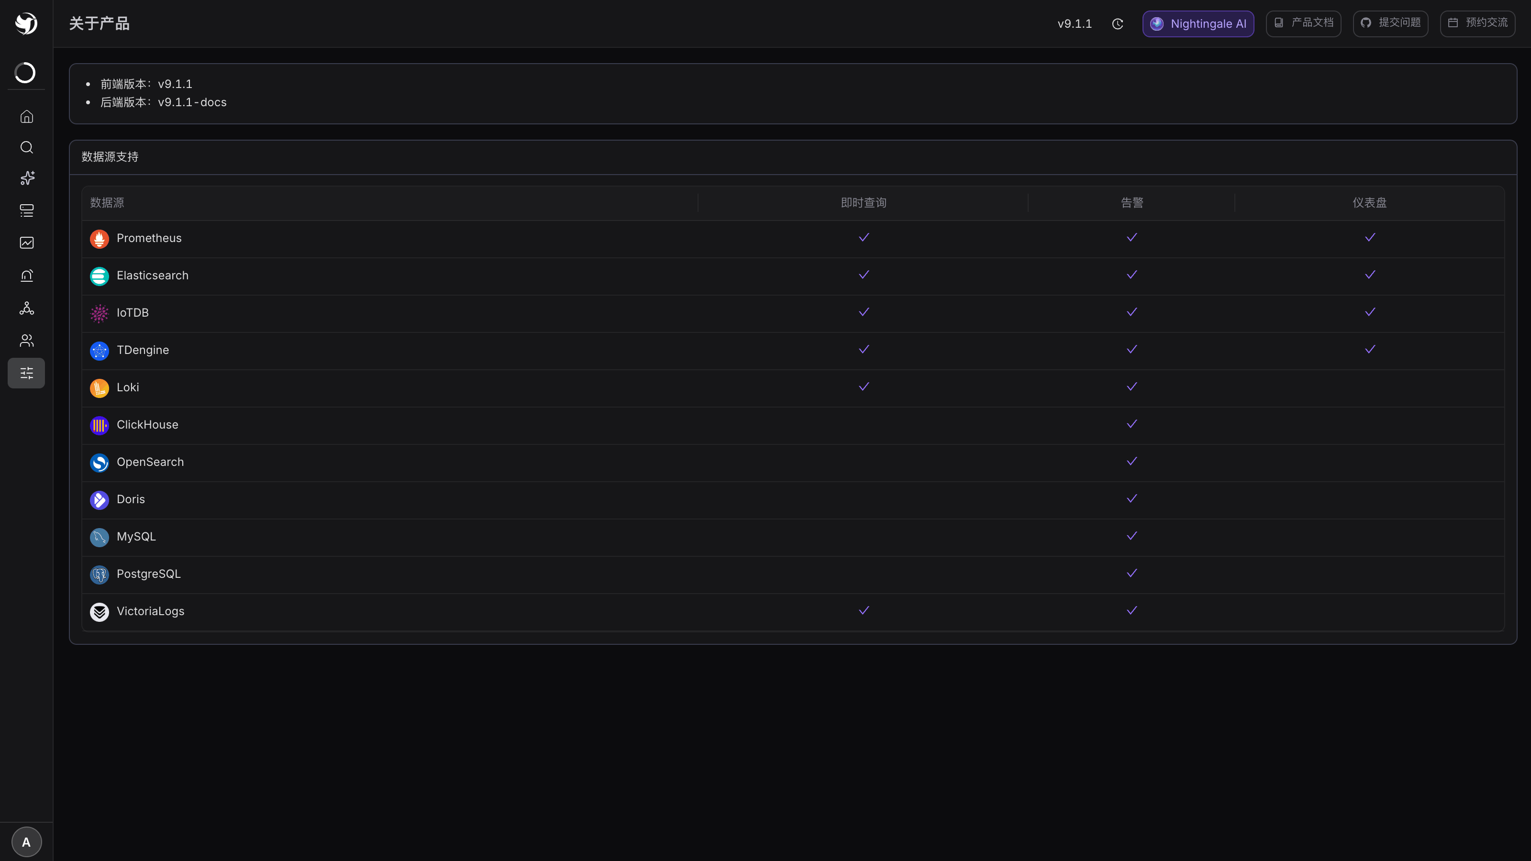Open the sliders settings sidebar icon

(27, 373)
